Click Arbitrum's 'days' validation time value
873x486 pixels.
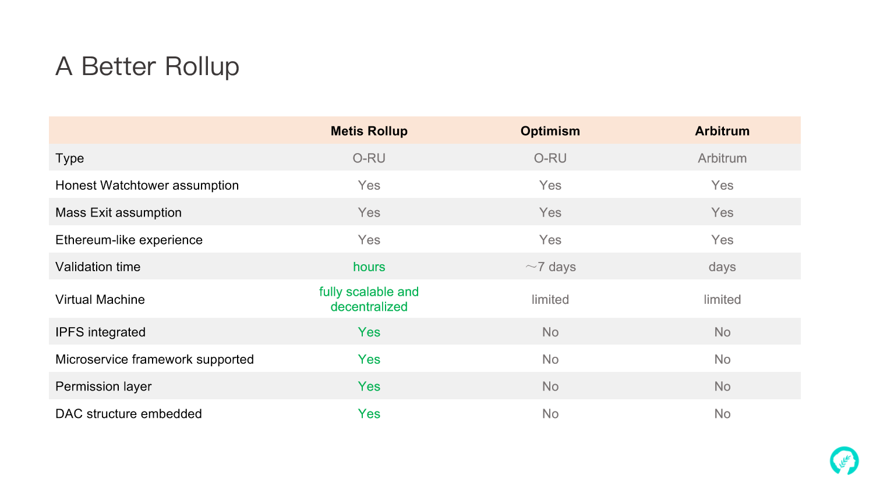point(722,267)
